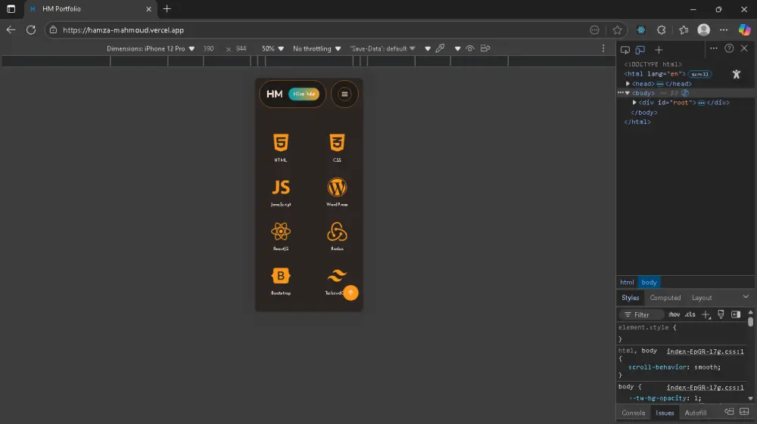Open the accessibility tree view icon
Viewport: 757px width, 424px height.
[x=737, y=74]
